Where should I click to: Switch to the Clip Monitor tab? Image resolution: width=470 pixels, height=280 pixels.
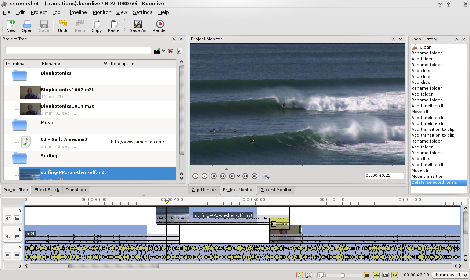(x=204, y=190)
